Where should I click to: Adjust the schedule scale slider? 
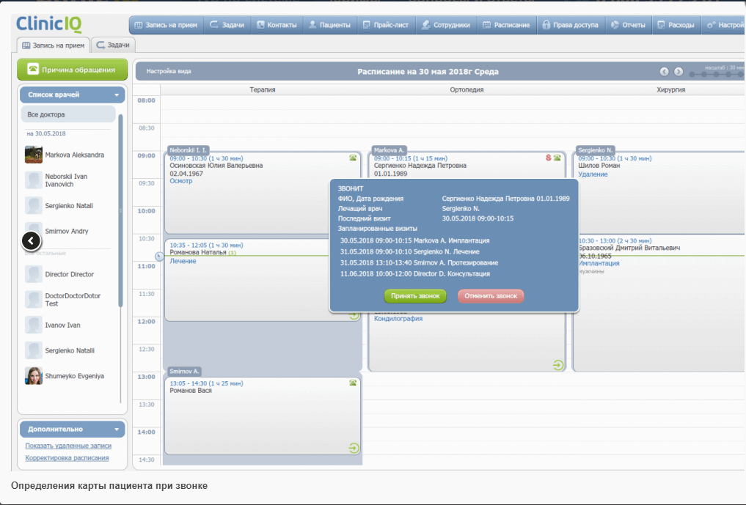[x=717, y=74]
